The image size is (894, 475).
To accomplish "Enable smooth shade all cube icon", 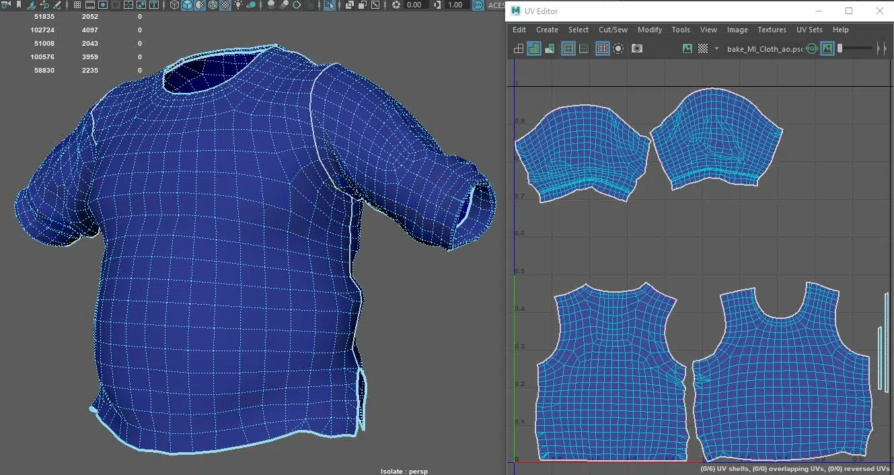I will coord(187,5).
